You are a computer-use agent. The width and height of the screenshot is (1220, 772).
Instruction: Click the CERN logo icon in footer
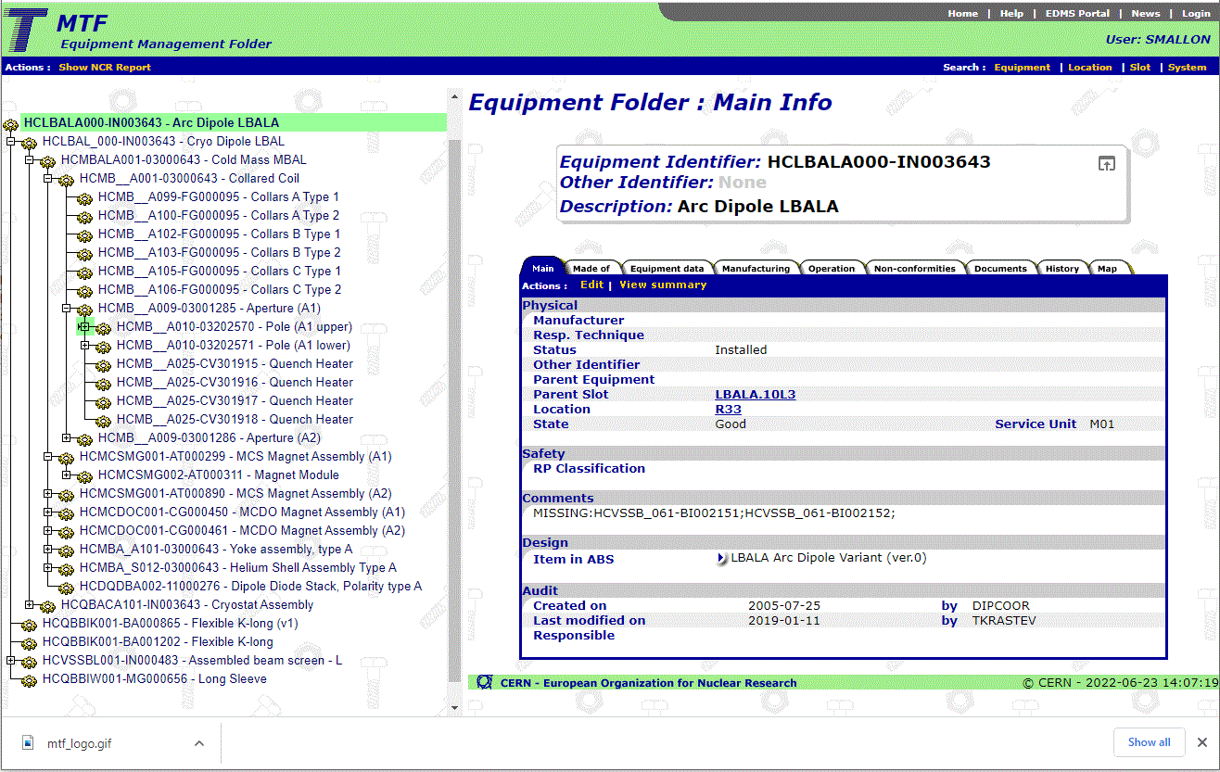pyautogui.click(x=484, y=682)
